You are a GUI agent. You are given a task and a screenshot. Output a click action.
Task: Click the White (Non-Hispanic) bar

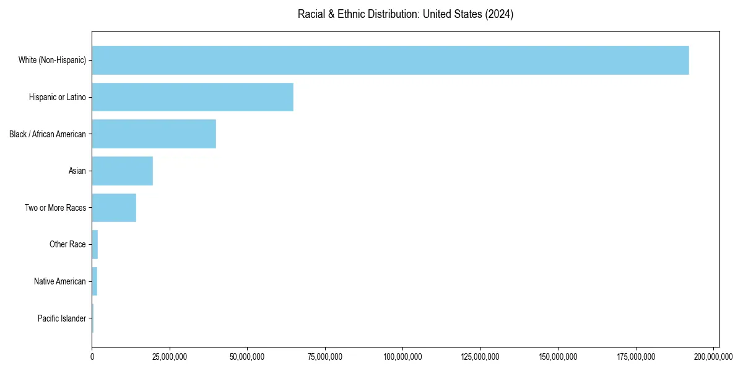[x=390, y=60]
